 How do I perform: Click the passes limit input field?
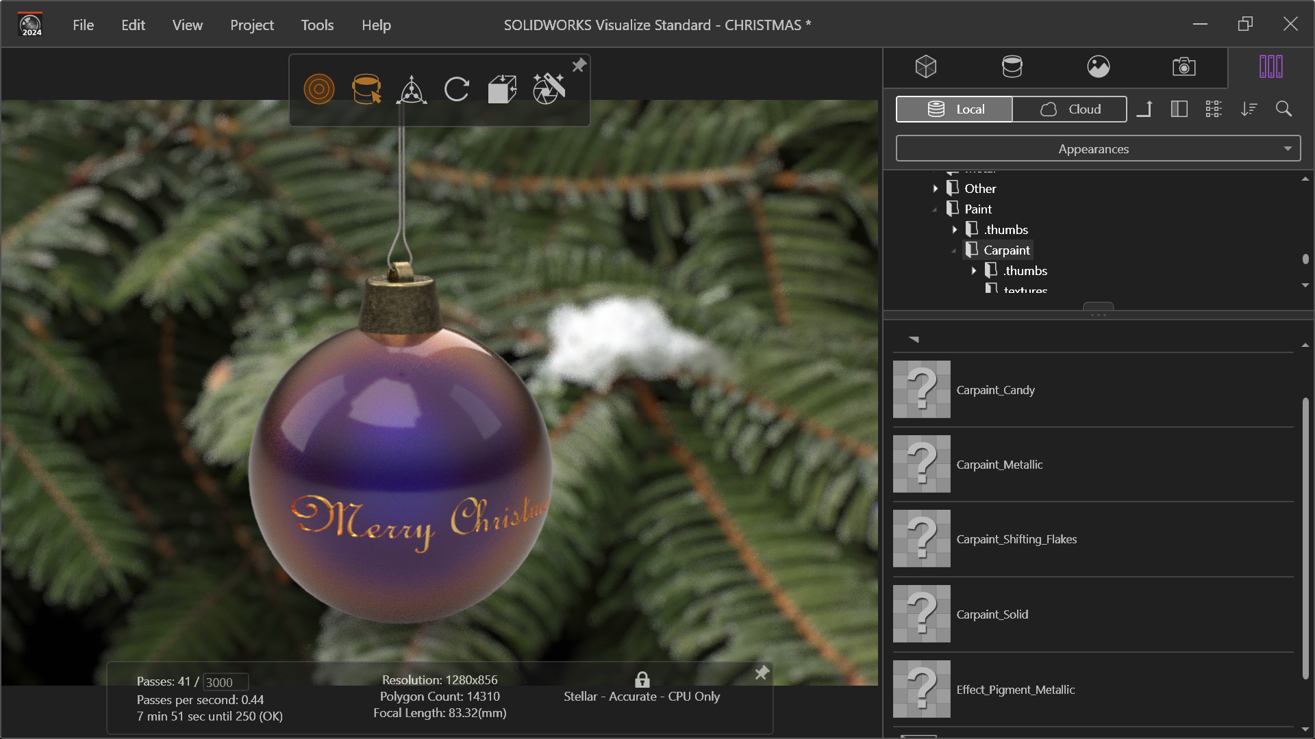pyautogui.click(x=225, y=682)
